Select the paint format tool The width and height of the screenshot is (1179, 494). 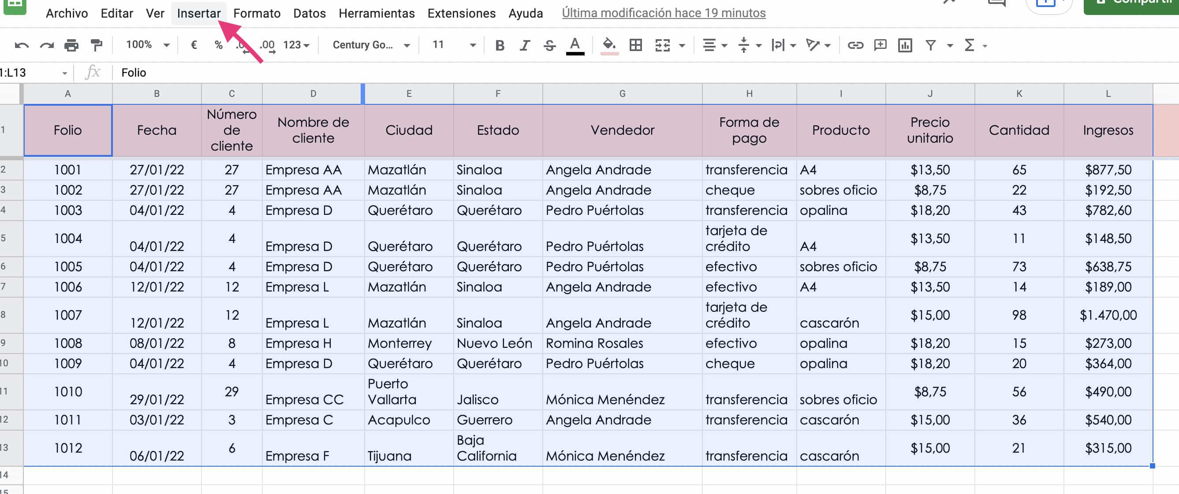(96, 45)
